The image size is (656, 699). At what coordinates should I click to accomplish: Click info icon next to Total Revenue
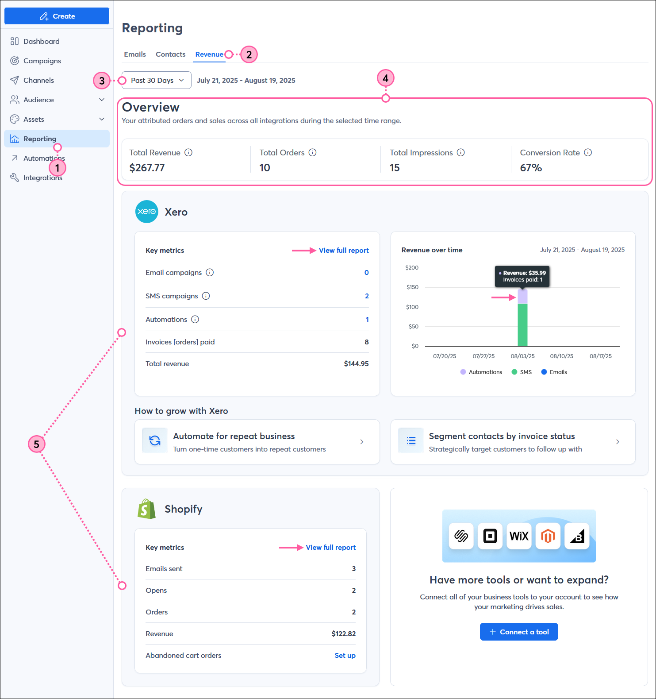[188, 152]
